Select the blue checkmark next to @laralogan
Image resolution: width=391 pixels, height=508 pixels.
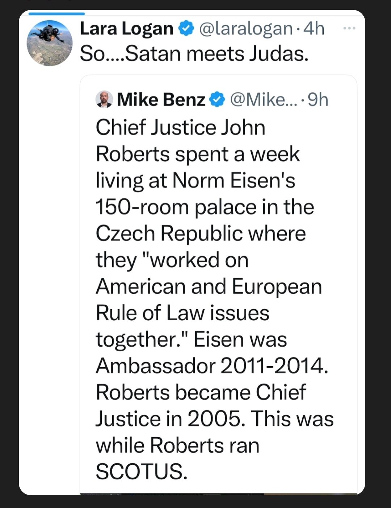click(x=185, y=29)
